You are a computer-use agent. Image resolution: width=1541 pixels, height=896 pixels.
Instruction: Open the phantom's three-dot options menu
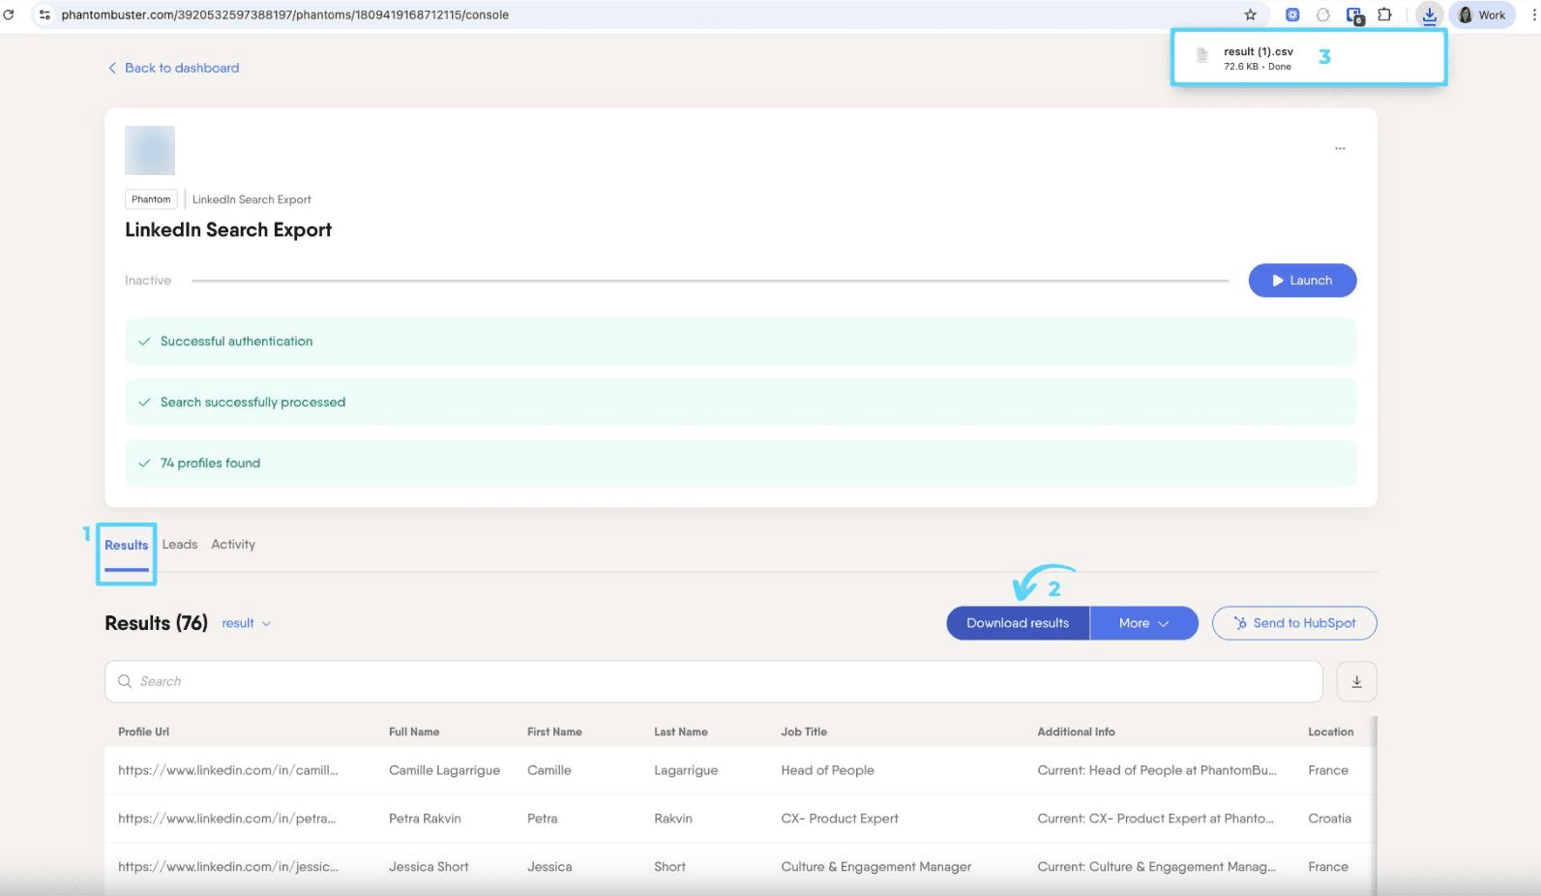[1340, 148]
